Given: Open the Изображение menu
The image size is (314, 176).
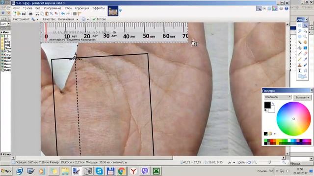Looking at the screenshot, I should pos(52,8).
